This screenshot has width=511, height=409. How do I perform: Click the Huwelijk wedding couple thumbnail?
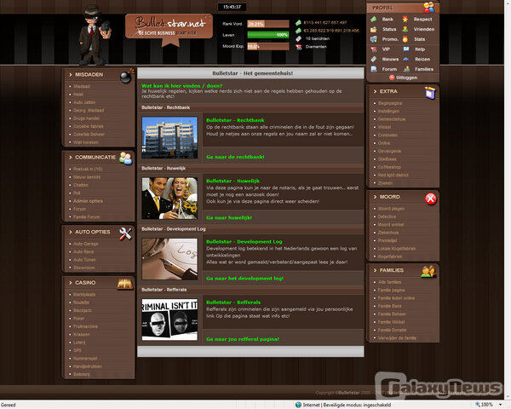(x=169, y=199)
